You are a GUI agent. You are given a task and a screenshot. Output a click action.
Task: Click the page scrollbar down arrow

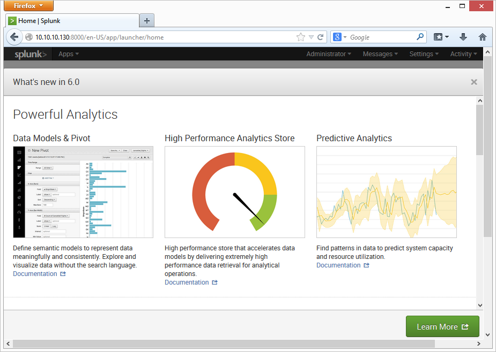click(x=487, y=335)
